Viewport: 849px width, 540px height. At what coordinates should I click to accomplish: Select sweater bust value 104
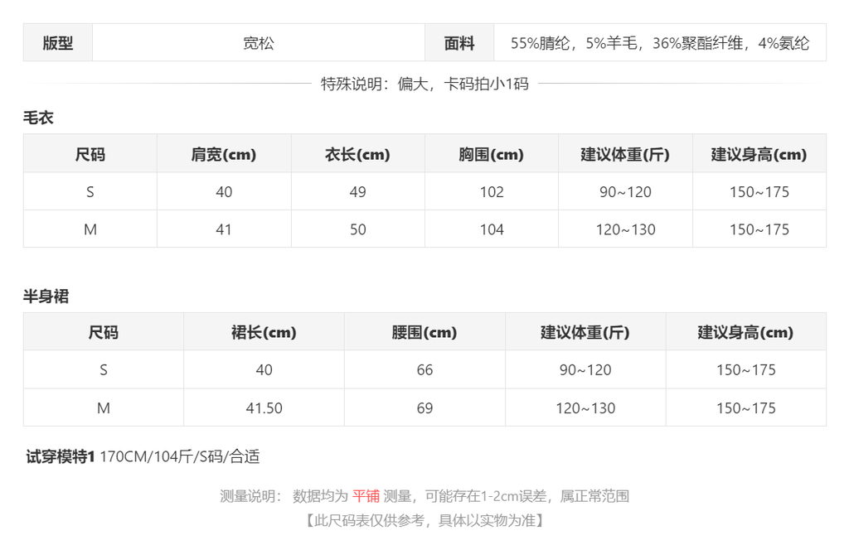coord(491,229)
